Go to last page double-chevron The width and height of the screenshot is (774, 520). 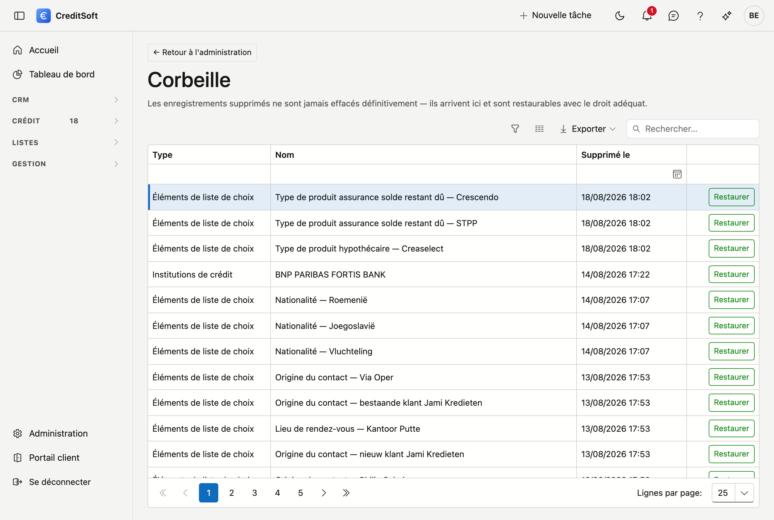(346, 493)
